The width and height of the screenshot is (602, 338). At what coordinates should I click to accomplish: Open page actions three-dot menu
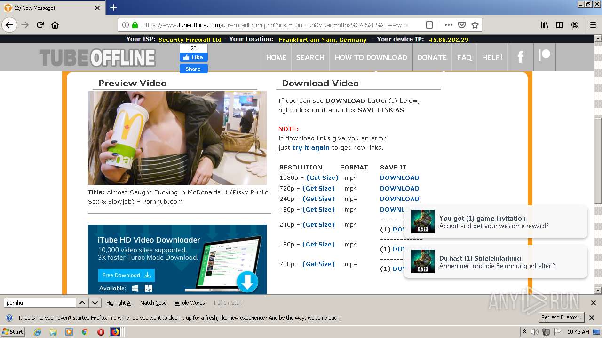[x=448, y=25]
